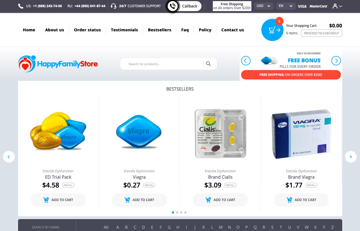This screenshot has width=360, height=231.
Task: Click Proceed to Checkout button
Action: (x=321, y=33)
